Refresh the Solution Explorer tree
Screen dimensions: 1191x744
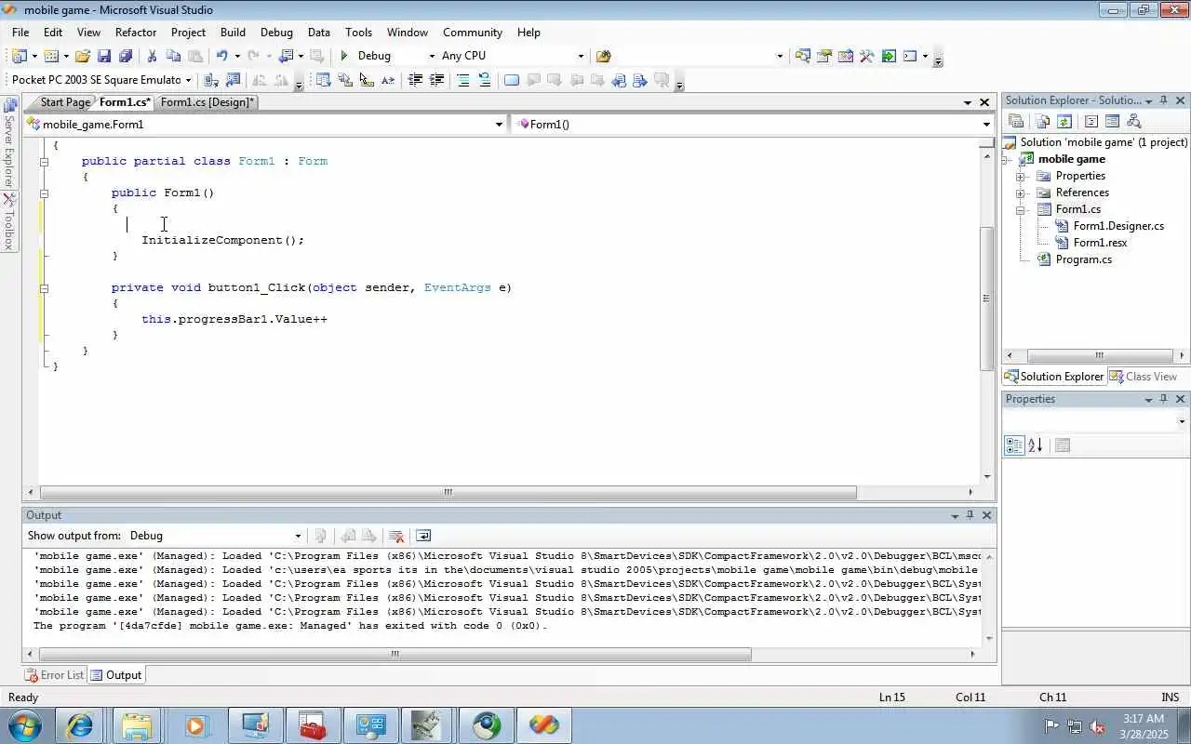tap(1064, 121)
